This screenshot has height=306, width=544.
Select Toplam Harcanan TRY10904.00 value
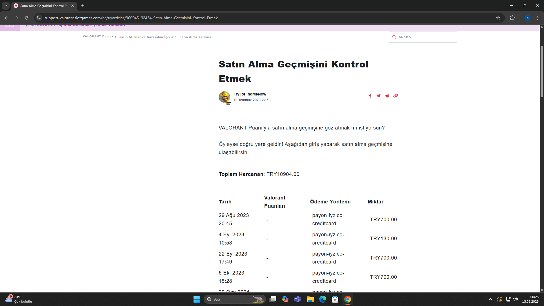click(x=283, y=174)
